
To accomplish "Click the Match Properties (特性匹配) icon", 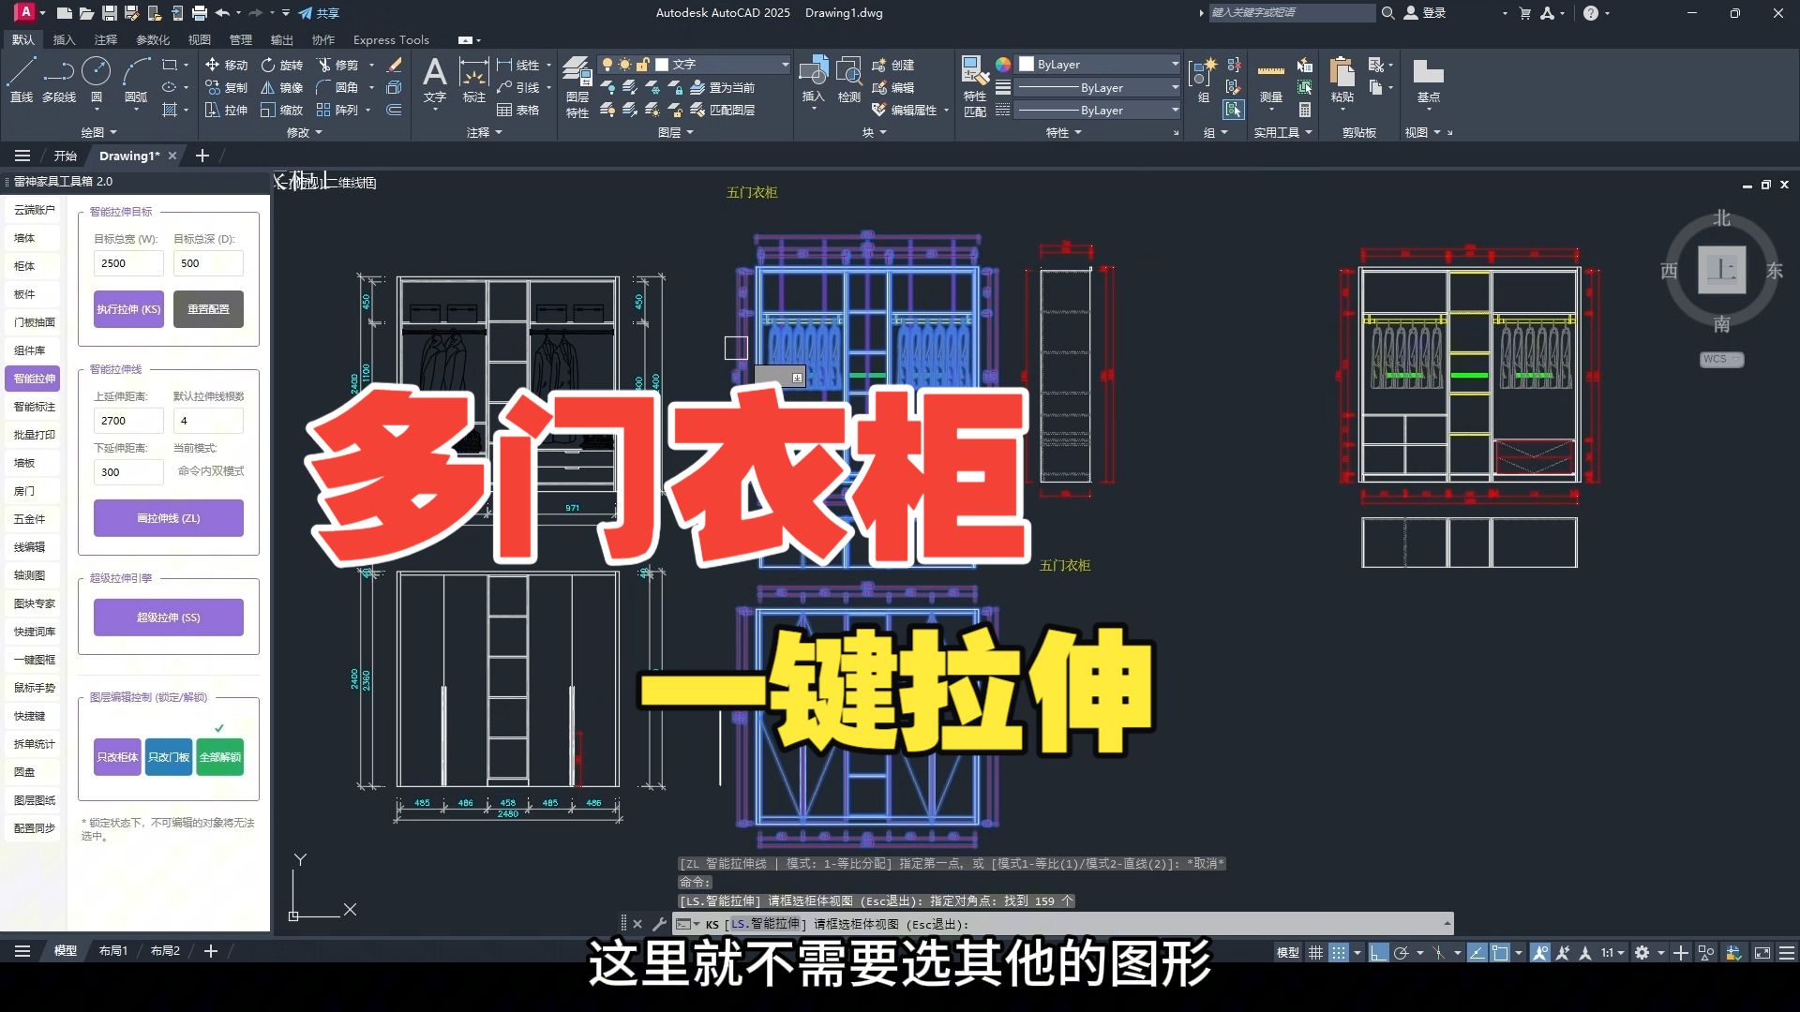I will [x=975, y=86].
